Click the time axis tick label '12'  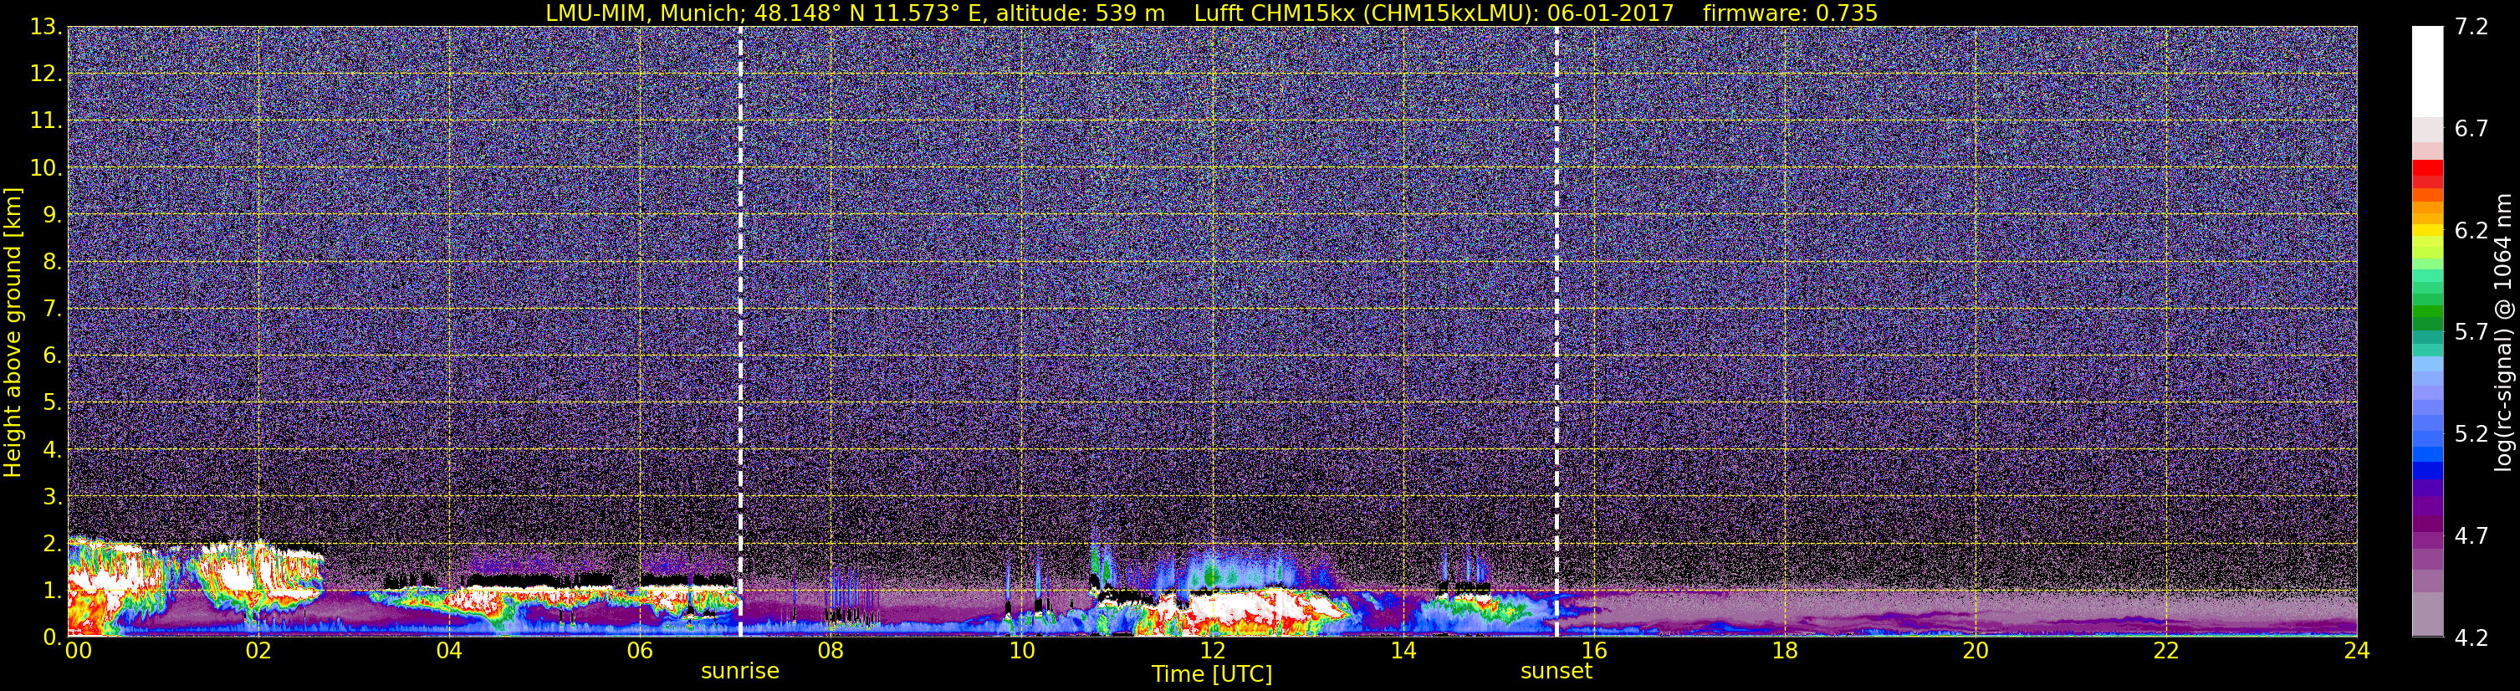1212,651
